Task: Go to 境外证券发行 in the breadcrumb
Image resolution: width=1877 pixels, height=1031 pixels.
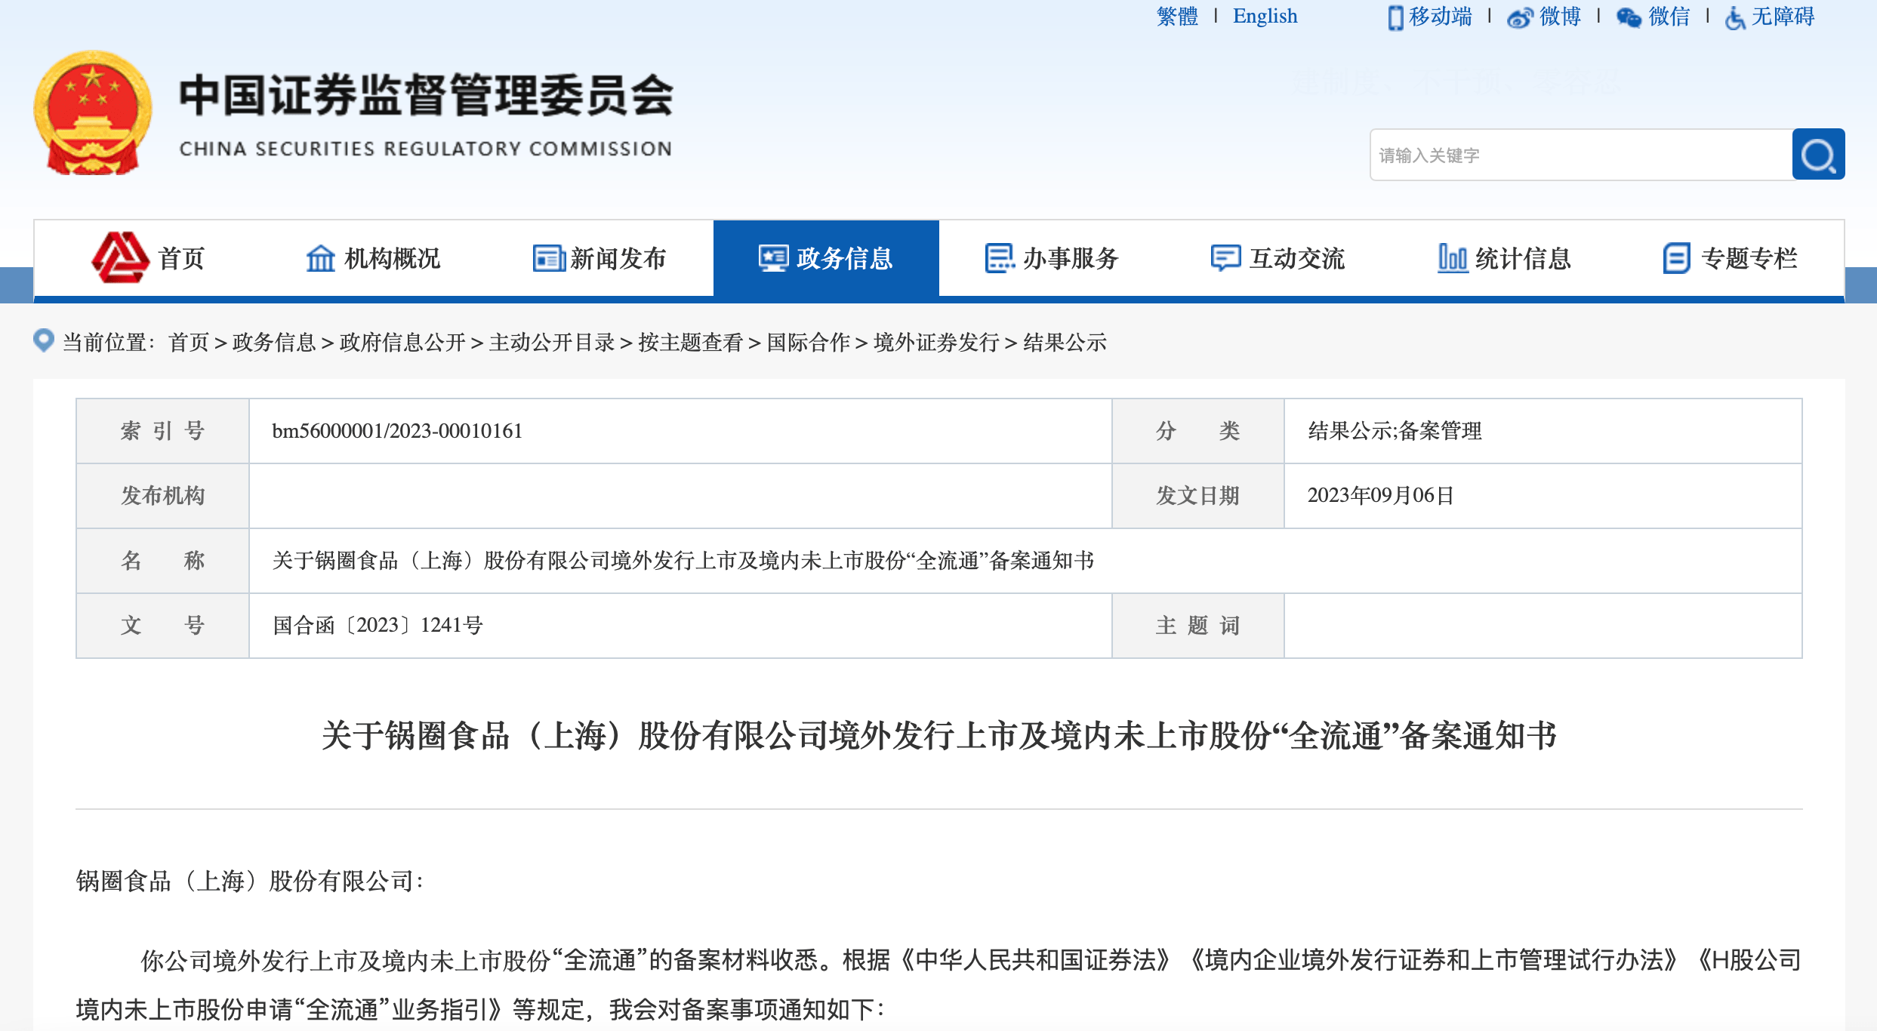Action: click(x=936, y=343)
